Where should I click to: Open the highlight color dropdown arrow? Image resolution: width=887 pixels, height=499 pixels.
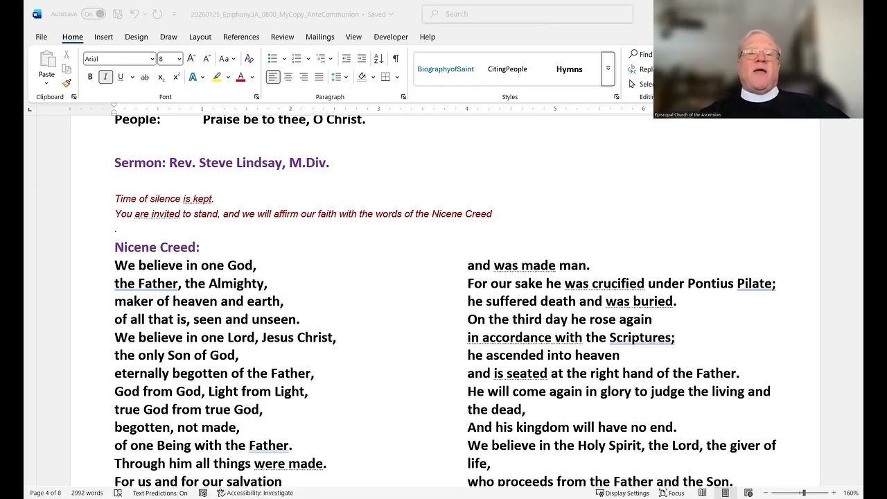(228, 77)
